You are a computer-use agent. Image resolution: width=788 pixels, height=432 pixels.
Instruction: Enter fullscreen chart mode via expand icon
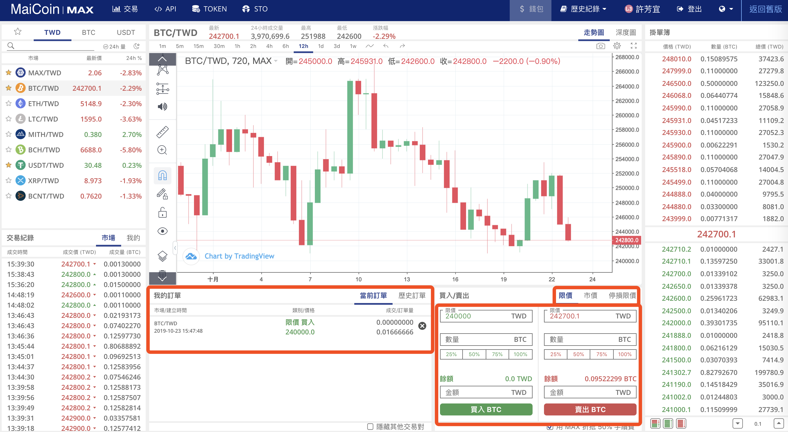pos(633,46)
